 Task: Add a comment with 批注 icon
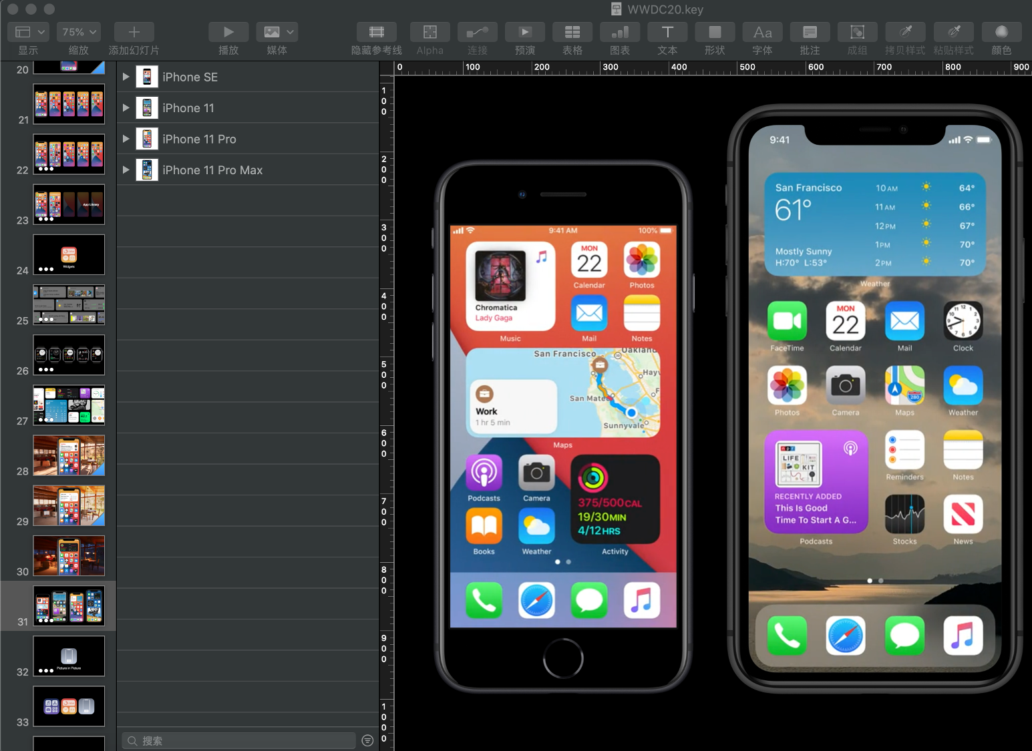(x=810, y=32)
